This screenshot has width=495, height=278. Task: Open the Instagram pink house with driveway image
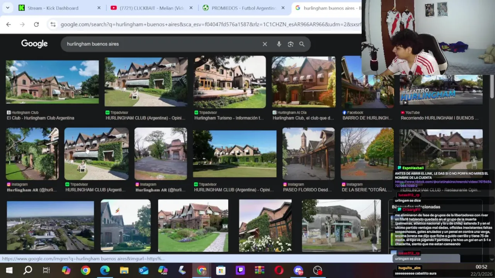(160, 154)
